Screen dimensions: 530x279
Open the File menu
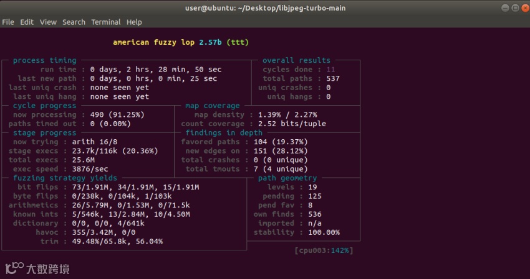point(8,22)
